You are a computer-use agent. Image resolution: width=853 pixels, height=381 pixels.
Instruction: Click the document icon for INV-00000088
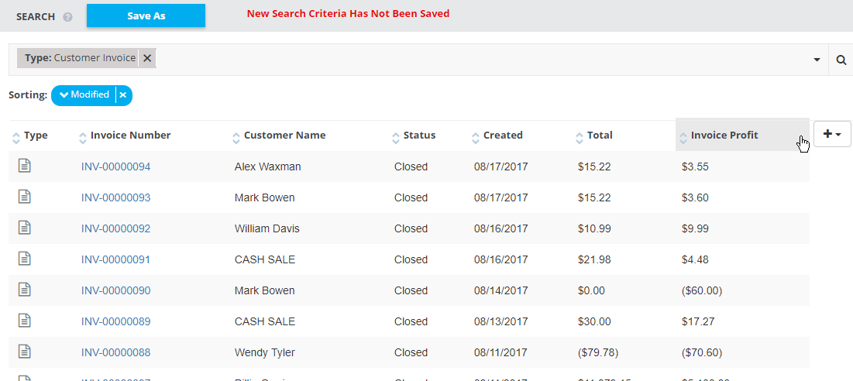25,352
